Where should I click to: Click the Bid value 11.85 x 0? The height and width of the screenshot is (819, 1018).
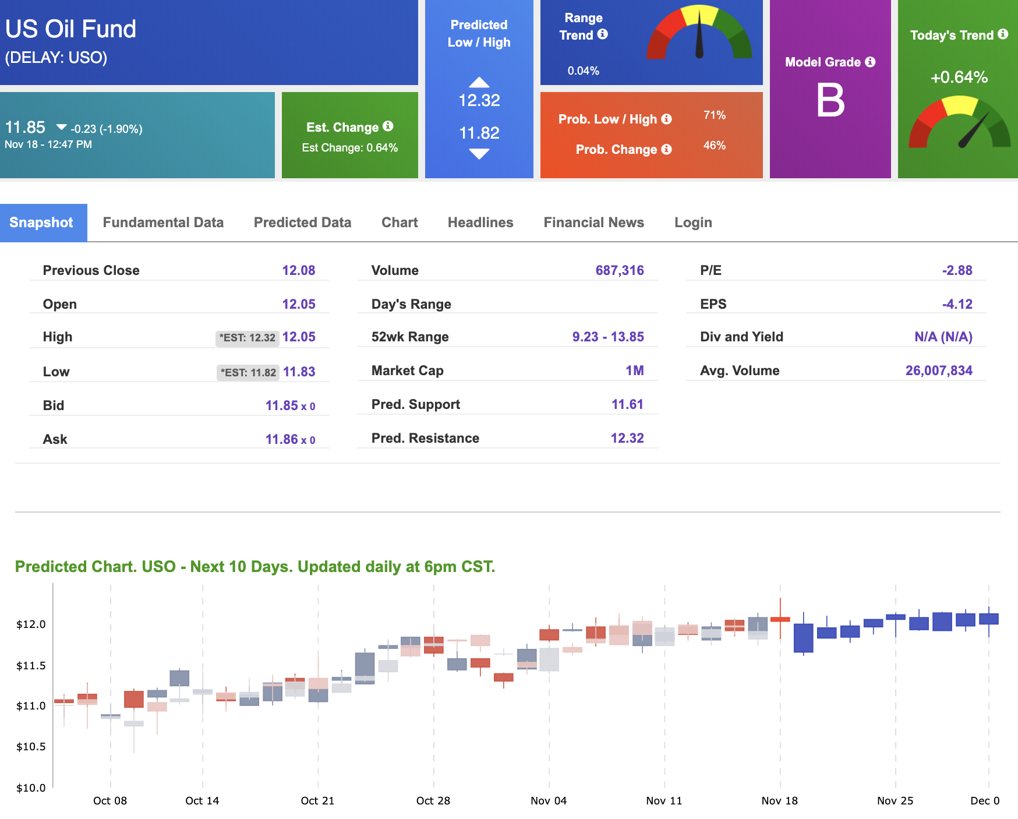coord(291,405)
